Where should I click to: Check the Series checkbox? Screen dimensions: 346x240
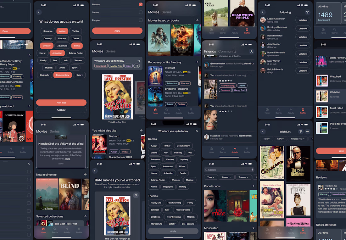pos(141,12)
